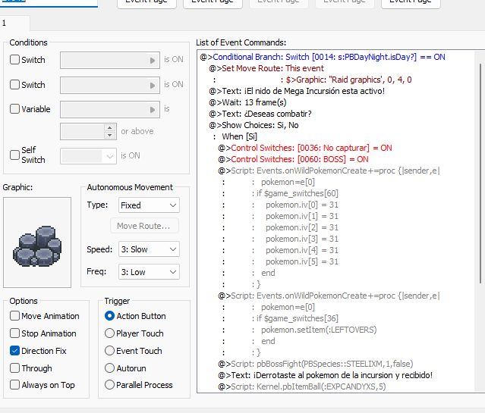Image resolution: width=485 pixels, height=413 pixels.
Task: Open the movement Type dropdown
Action: 149,205
